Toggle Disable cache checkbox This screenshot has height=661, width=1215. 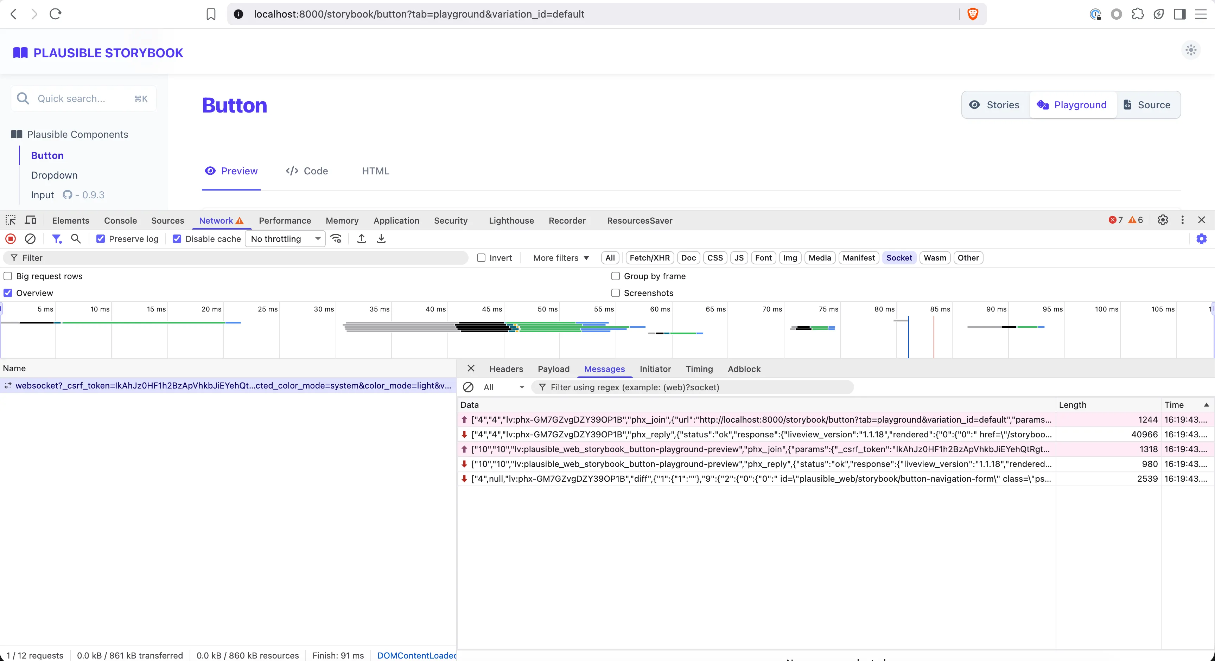177,239
